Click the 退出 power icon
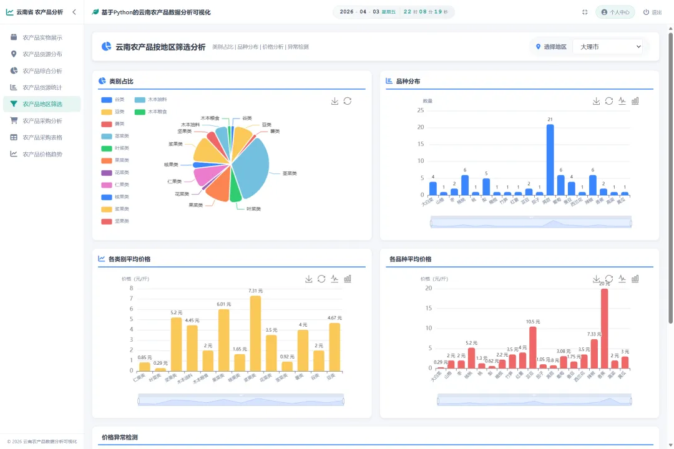The image size is (674, 449). click(x=646, y=12)
